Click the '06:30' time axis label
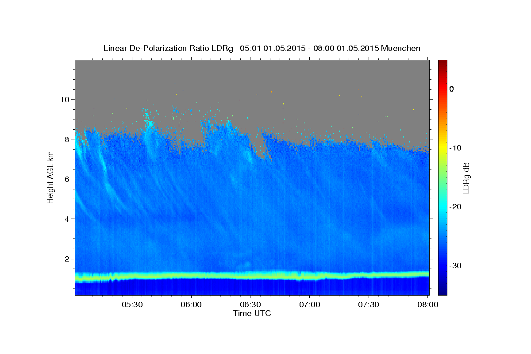 pos(250,305)
